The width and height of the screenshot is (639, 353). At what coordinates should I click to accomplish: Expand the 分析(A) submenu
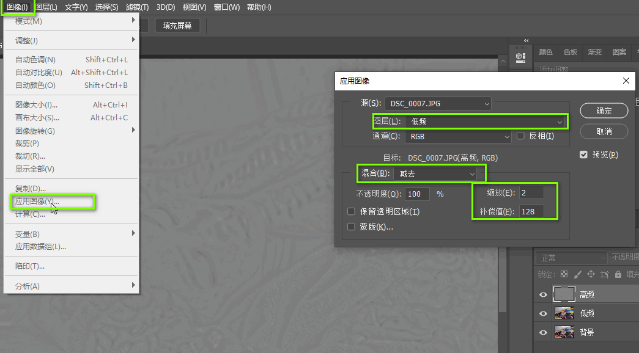[72, 286]
